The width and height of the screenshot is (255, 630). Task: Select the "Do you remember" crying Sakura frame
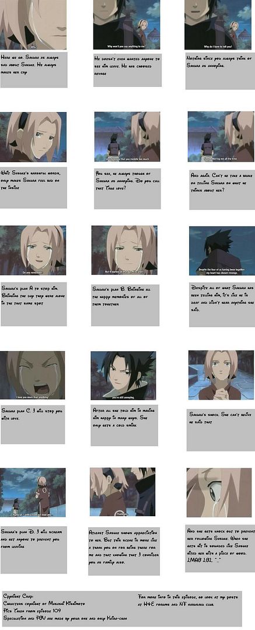[33, 250]
